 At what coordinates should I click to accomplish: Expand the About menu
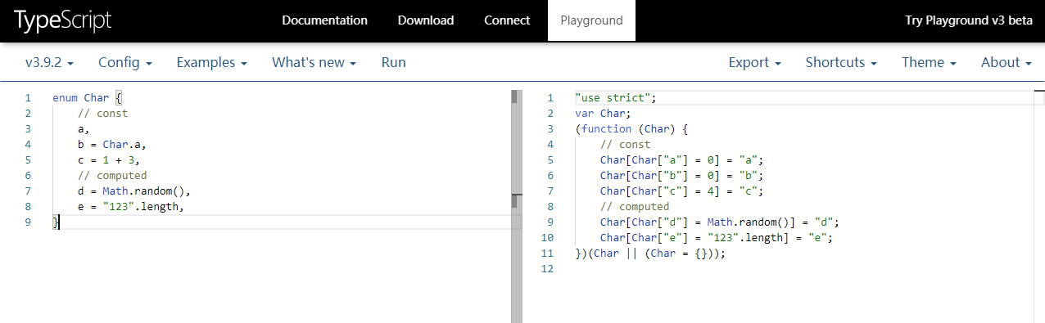pyautogui.click(x=1006, y=62)
